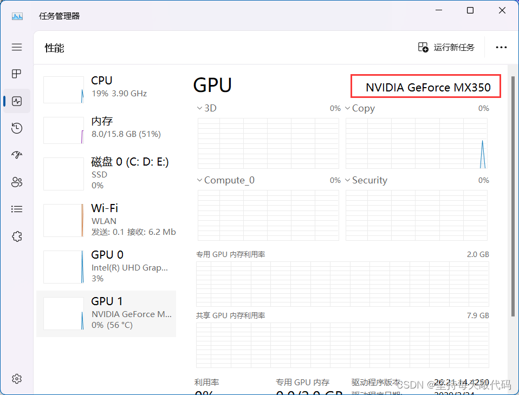Click 运行新任务 button
The height and width of the screenshot is (395, 519).
pyautogui.click(x=446, y=47)
